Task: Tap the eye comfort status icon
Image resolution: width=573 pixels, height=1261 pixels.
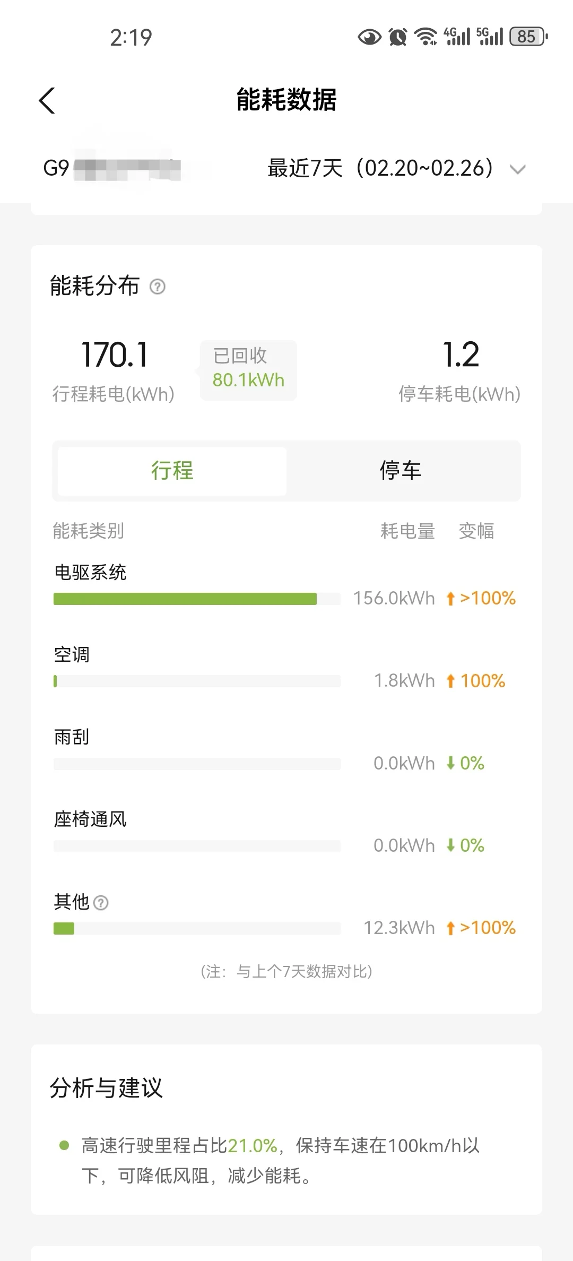Action: point(369,37)
